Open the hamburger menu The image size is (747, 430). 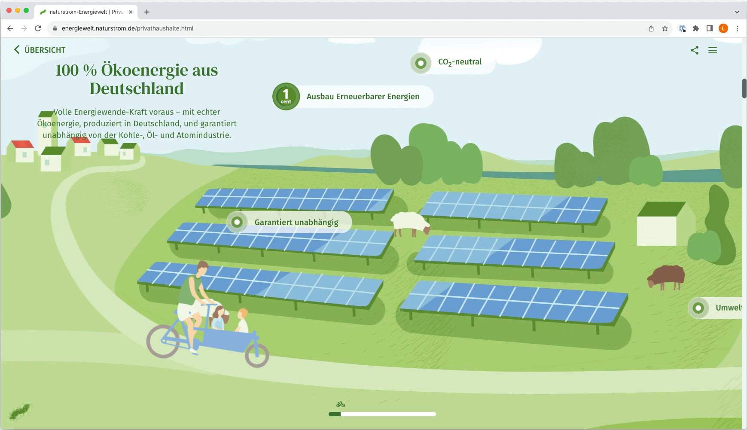coord(712,50)
